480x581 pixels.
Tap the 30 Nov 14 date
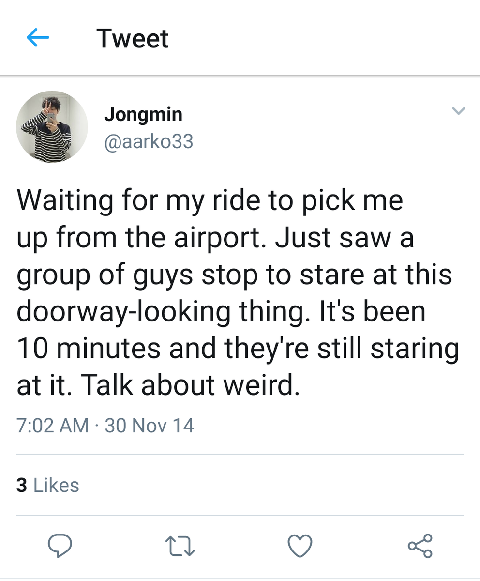(150, 426)
